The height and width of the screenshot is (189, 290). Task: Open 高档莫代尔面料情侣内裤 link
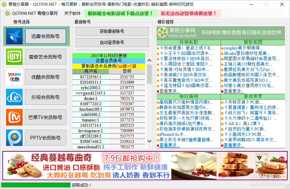pyautogui.click(x=186, y=102)
